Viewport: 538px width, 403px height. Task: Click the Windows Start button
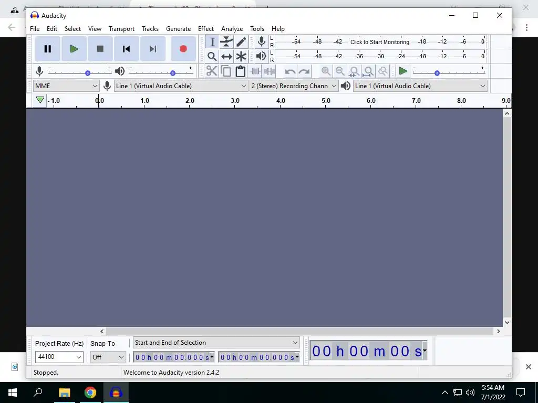13,393
